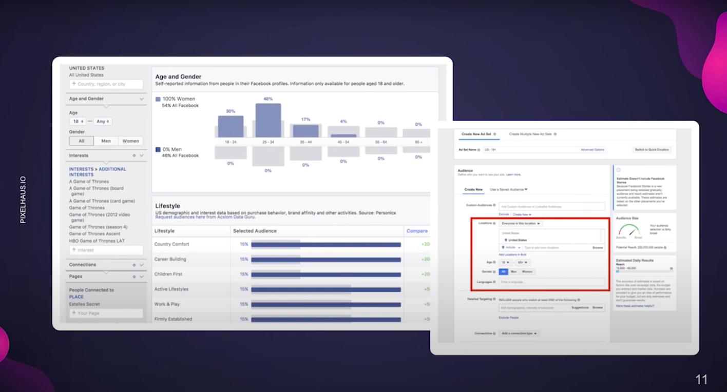Expand the Pages section chevron
727x392 pixels.
pyautogui.click(x=141, y=277)
